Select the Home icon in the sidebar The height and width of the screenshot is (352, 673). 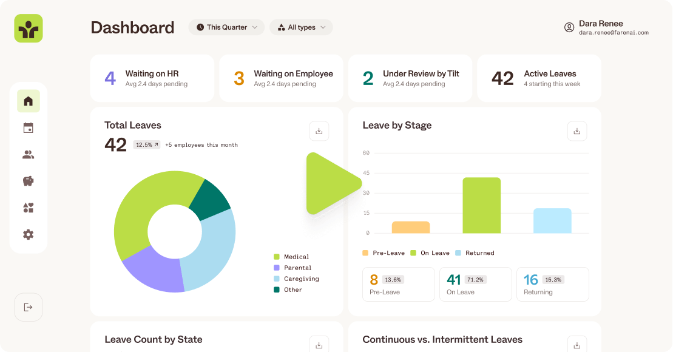[x=28, y=101]
